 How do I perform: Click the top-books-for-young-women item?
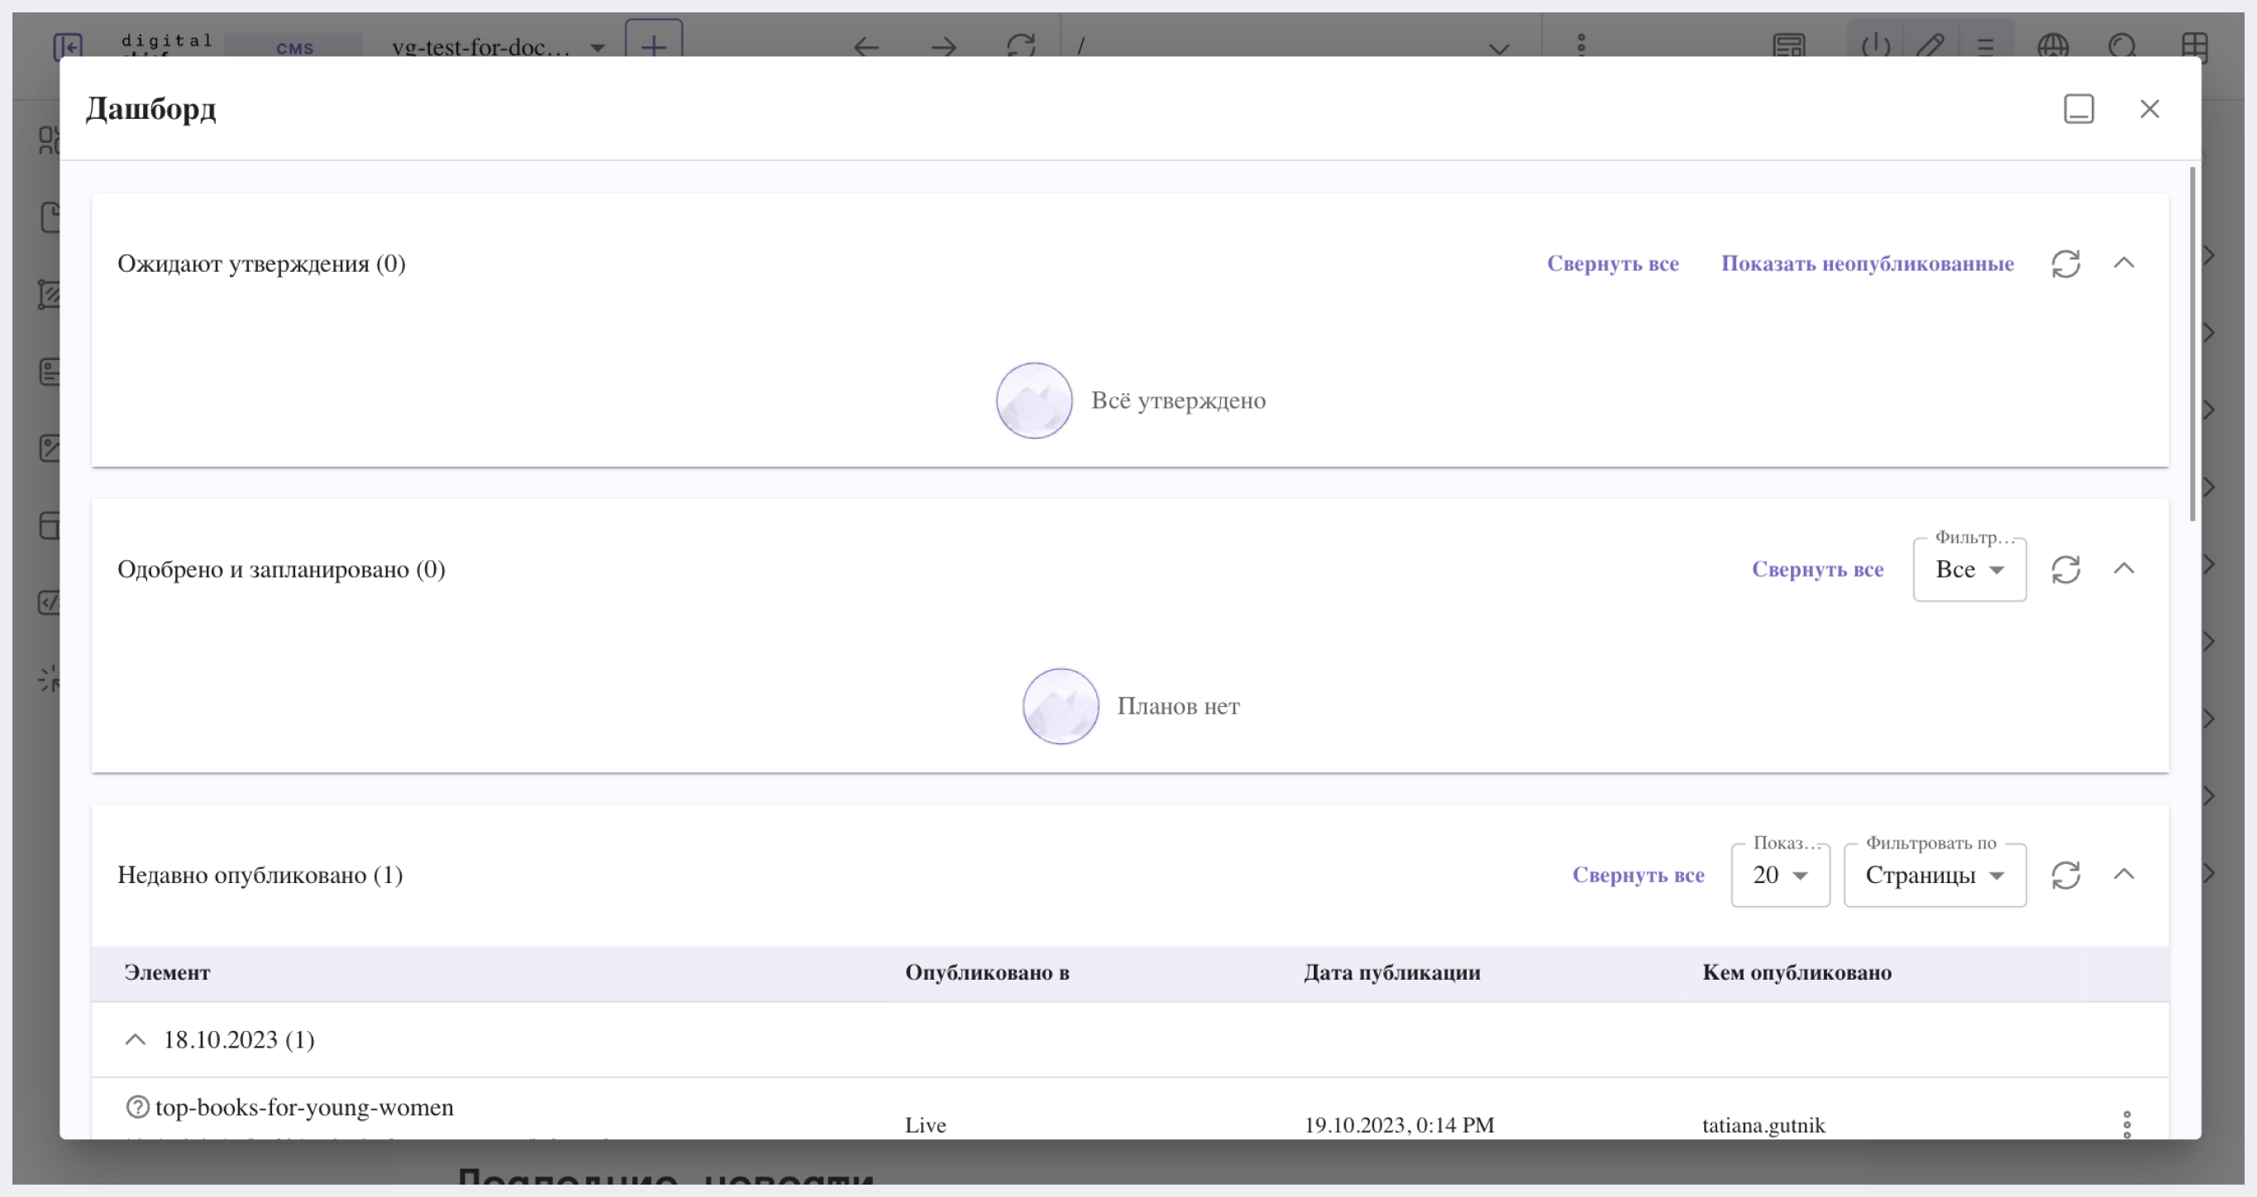304,1108
